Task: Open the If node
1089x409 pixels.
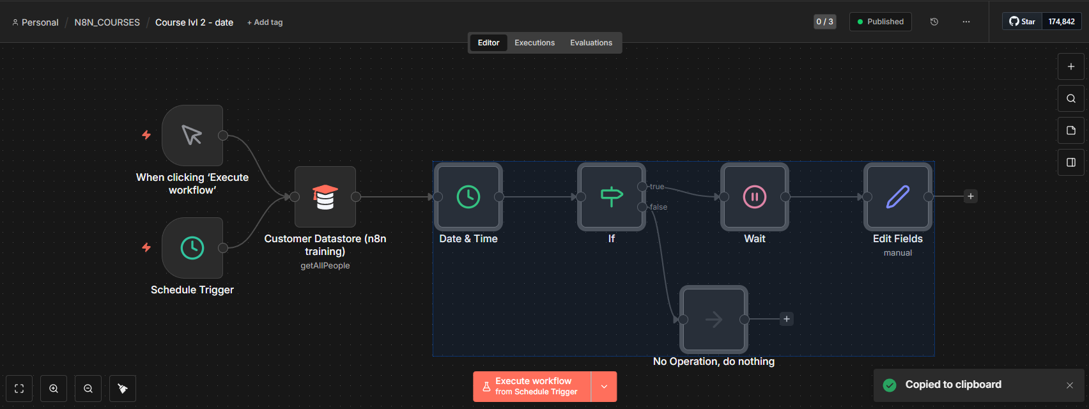Action: click(x=612, y=197)
